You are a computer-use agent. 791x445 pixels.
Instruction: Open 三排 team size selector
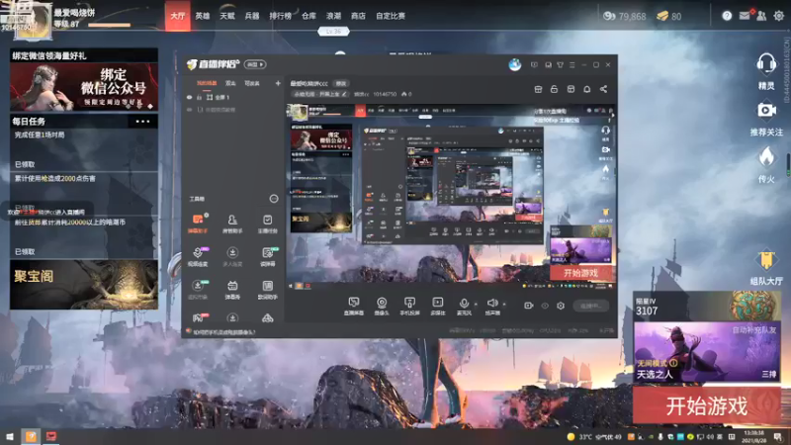768,374
